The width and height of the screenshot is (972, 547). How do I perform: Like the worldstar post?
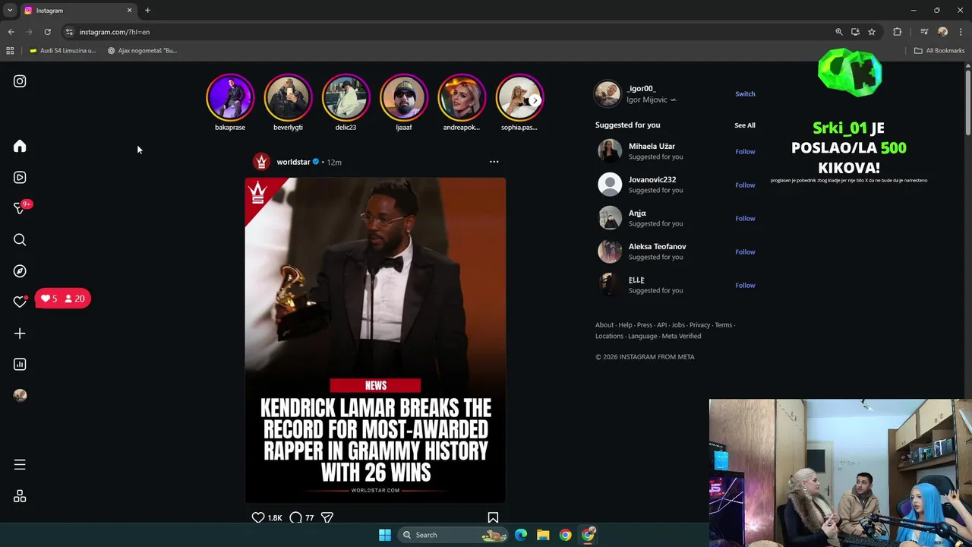point(258,517)
